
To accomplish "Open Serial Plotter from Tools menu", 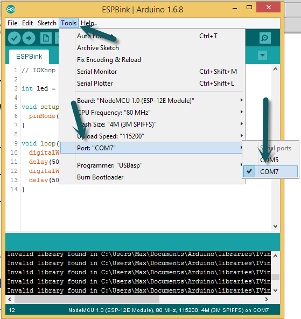I will 152,83.
